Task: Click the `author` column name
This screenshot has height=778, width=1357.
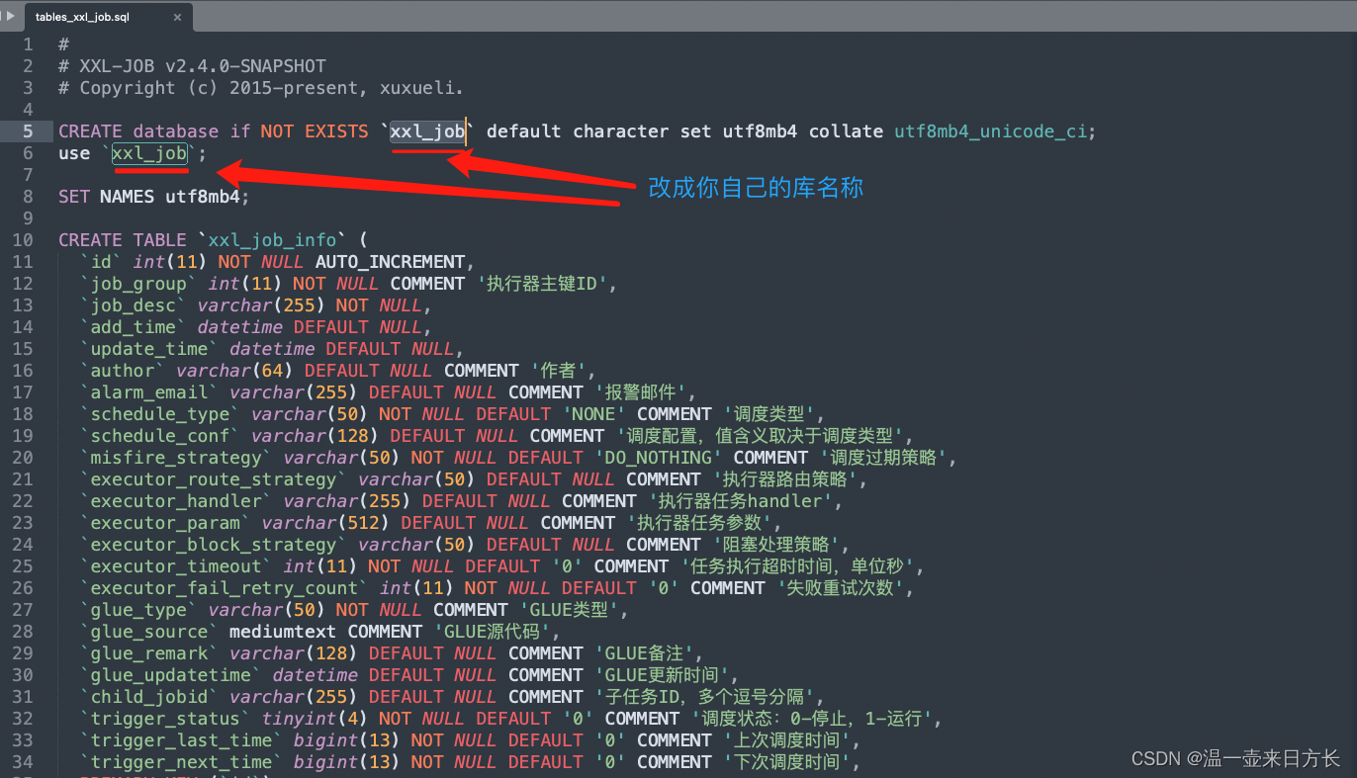Action: point(123,371)
